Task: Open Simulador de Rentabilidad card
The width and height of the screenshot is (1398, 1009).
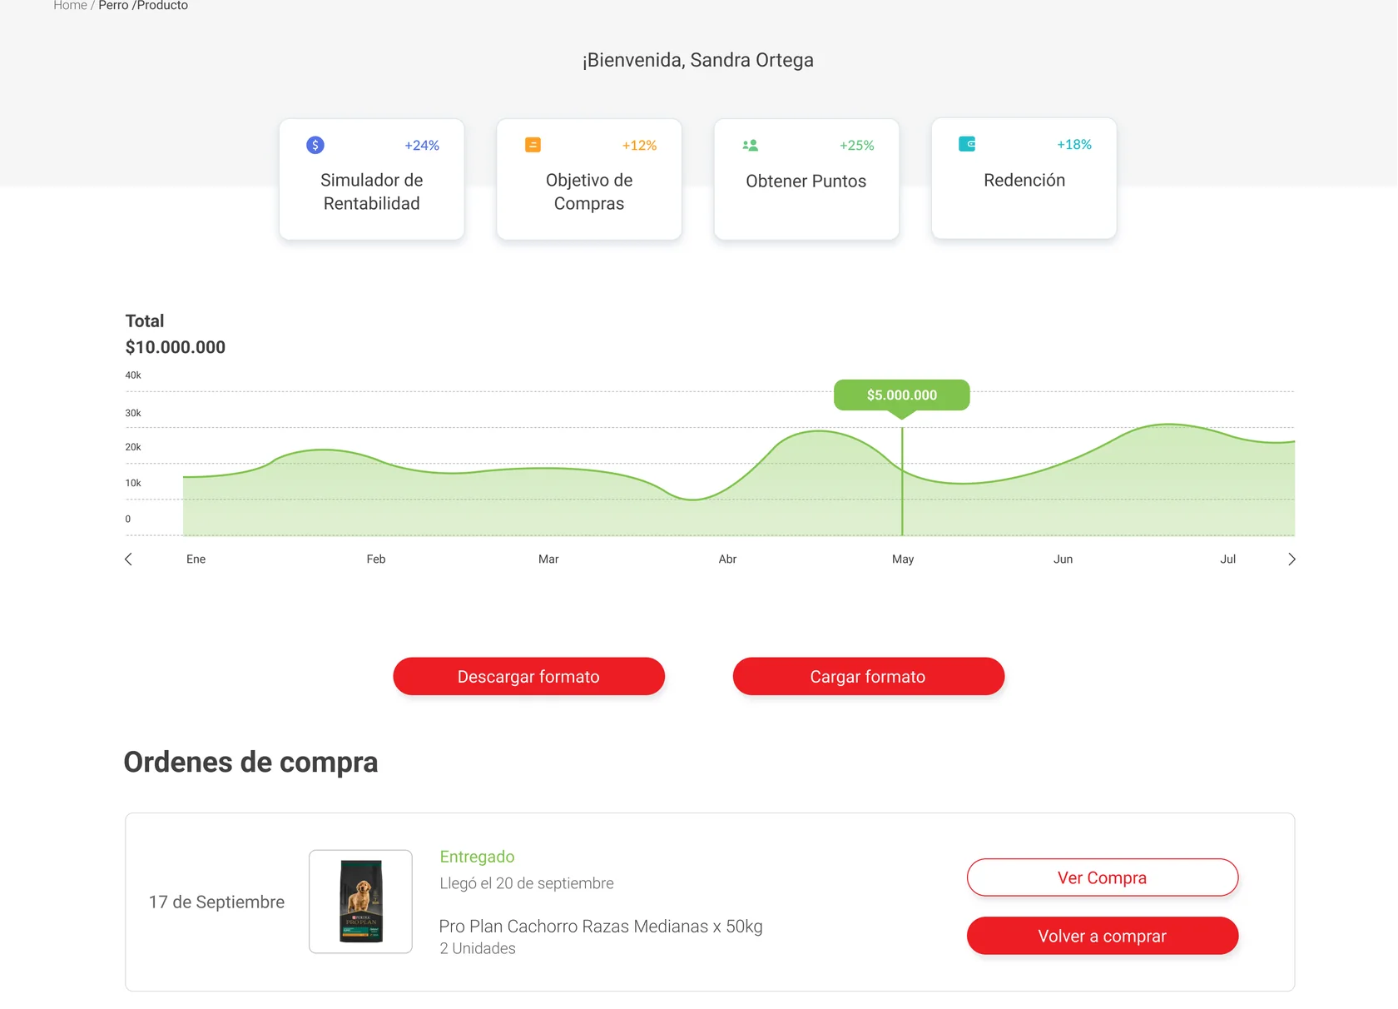Action: [x=372, y=179]
